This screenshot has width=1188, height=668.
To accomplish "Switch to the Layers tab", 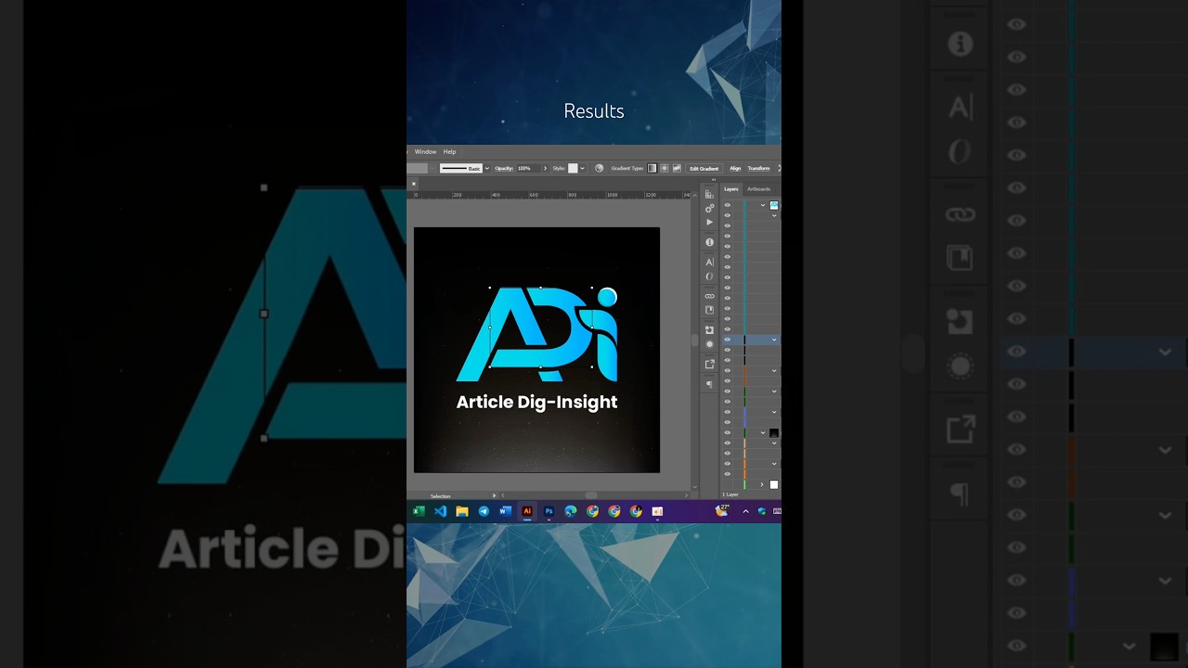I will [731, 189].
